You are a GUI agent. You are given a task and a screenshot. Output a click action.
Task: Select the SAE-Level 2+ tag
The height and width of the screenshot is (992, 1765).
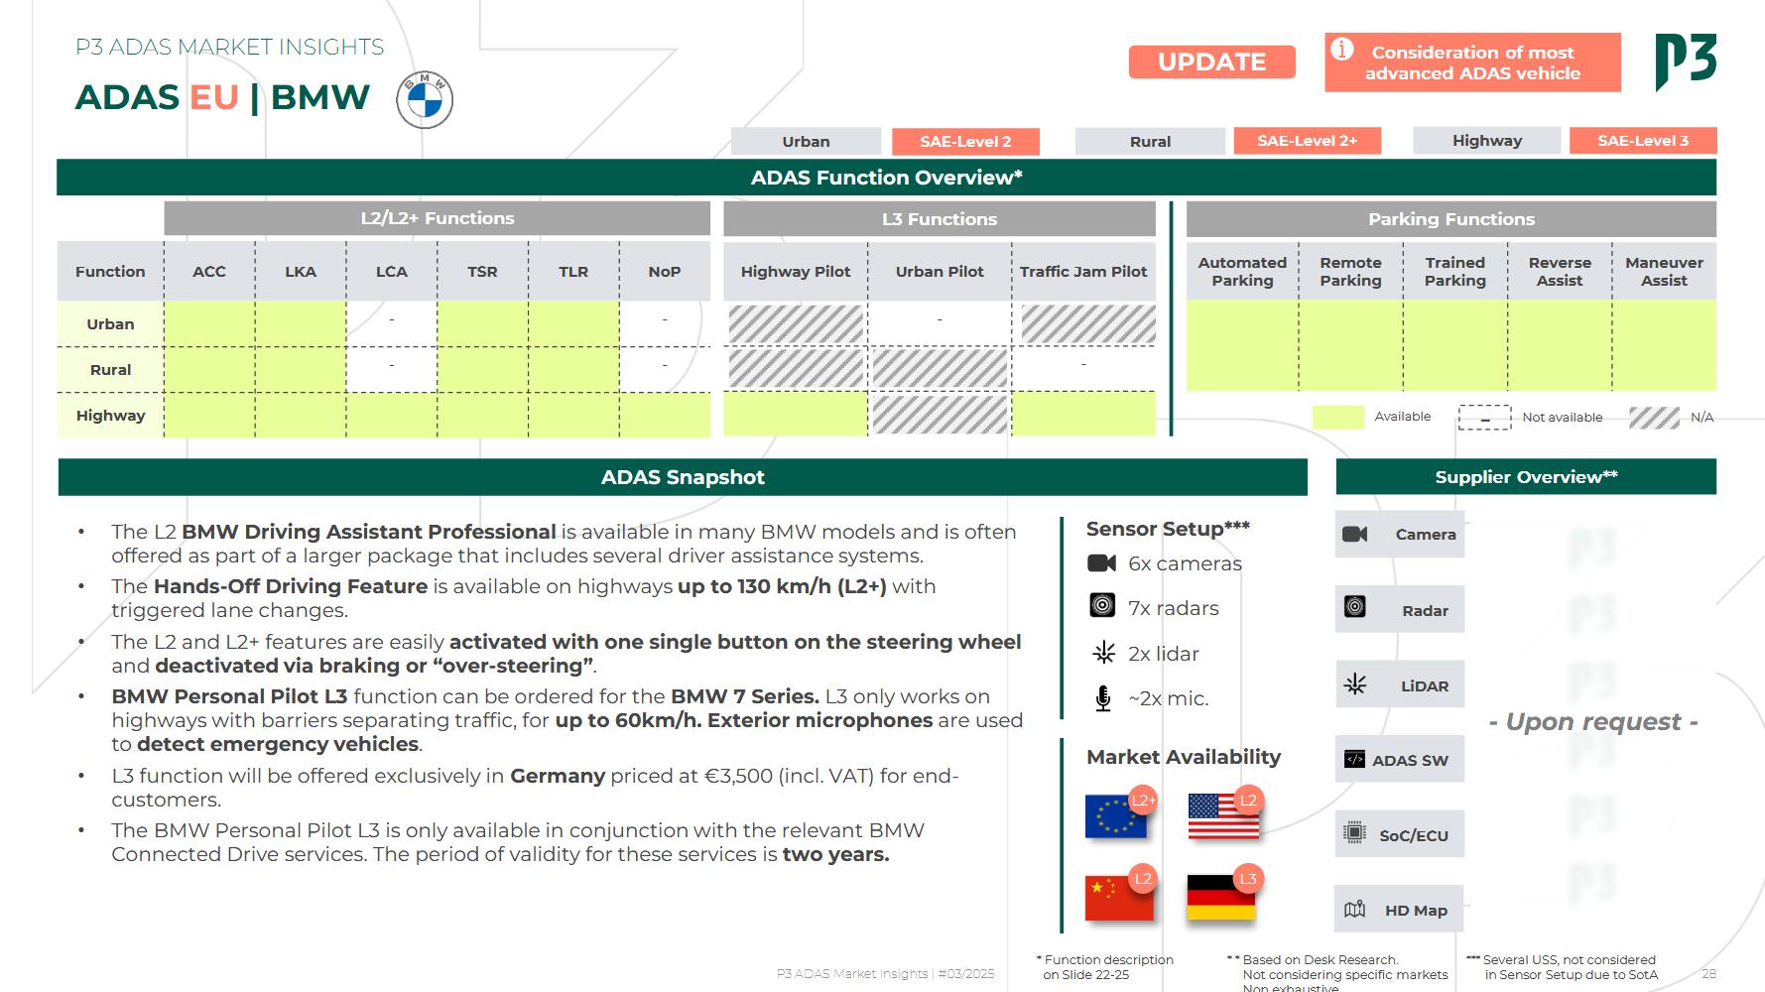coord(1307,141)
